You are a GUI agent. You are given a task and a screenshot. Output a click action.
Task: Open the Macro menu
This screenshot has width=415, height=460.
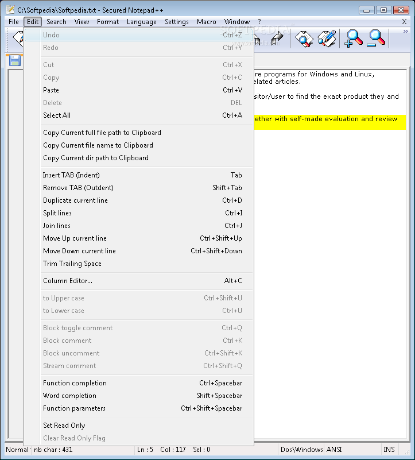point(206,22)
